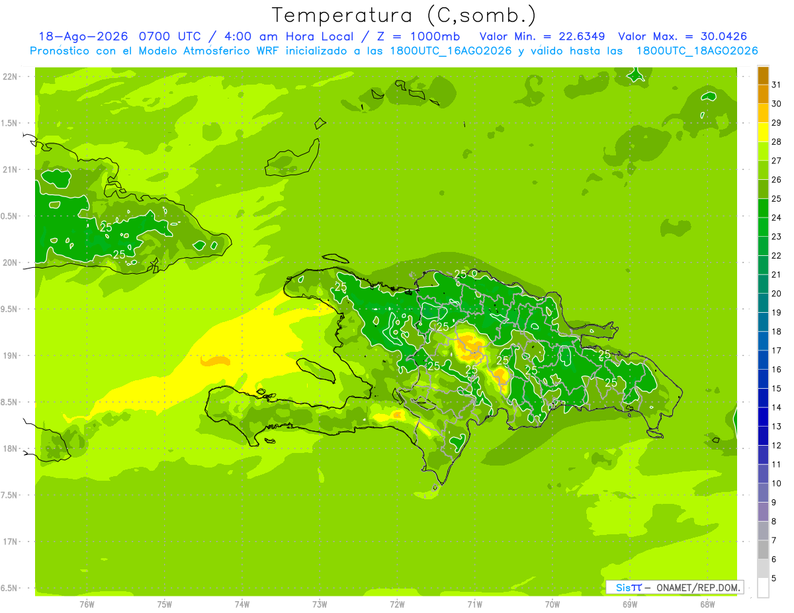Click the "9.5N" latitude label
The image size is (794, 613).
click(10, 309)
